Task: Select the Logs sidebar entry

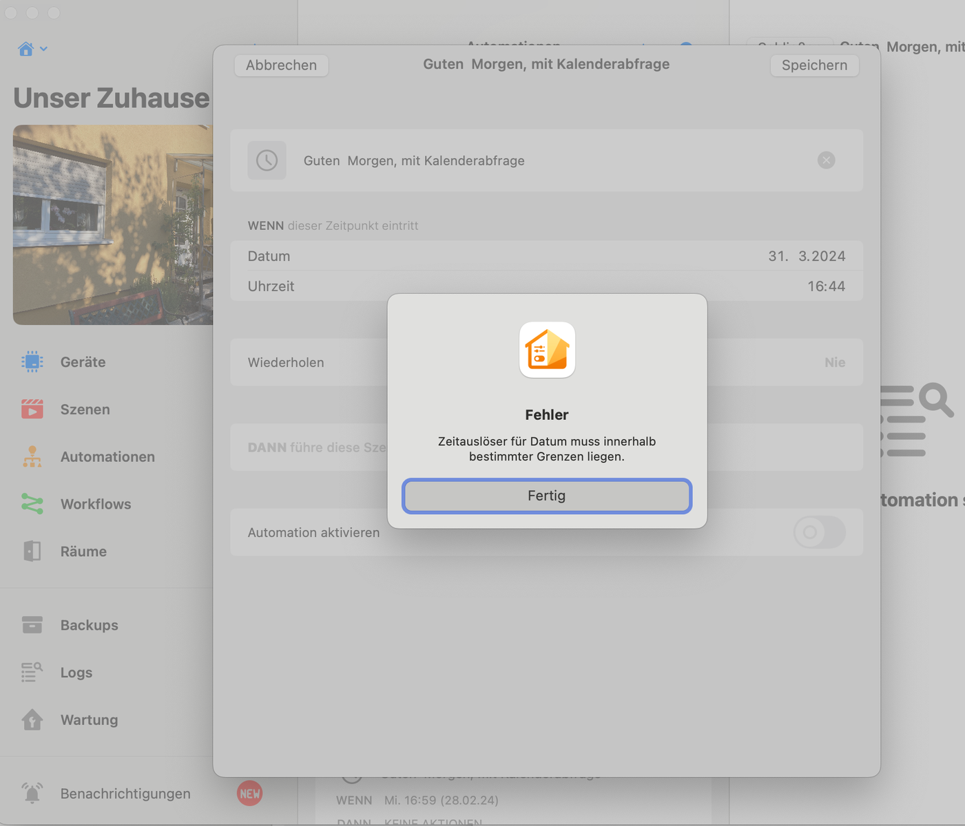Action: [x=76, y=673]
